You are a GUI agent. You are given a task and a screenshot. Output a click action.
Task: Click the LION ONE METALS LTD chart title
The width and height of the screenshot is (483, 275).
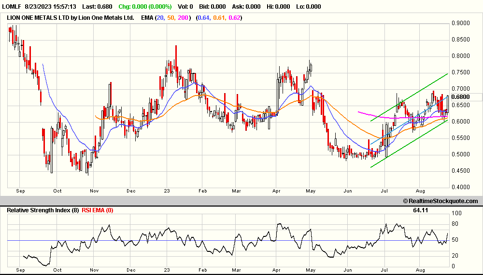pyautogui.click(x=71, y=18)
